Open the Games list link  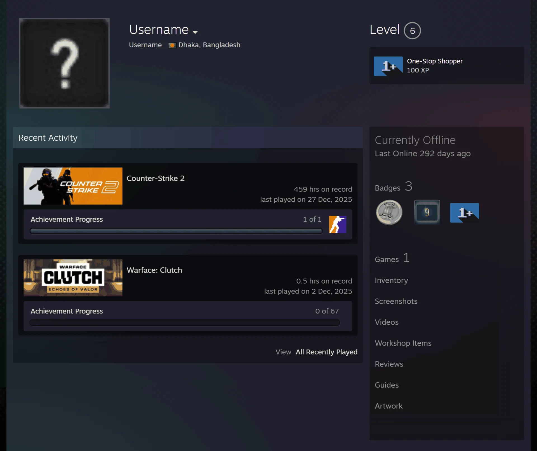click(392, 258)
